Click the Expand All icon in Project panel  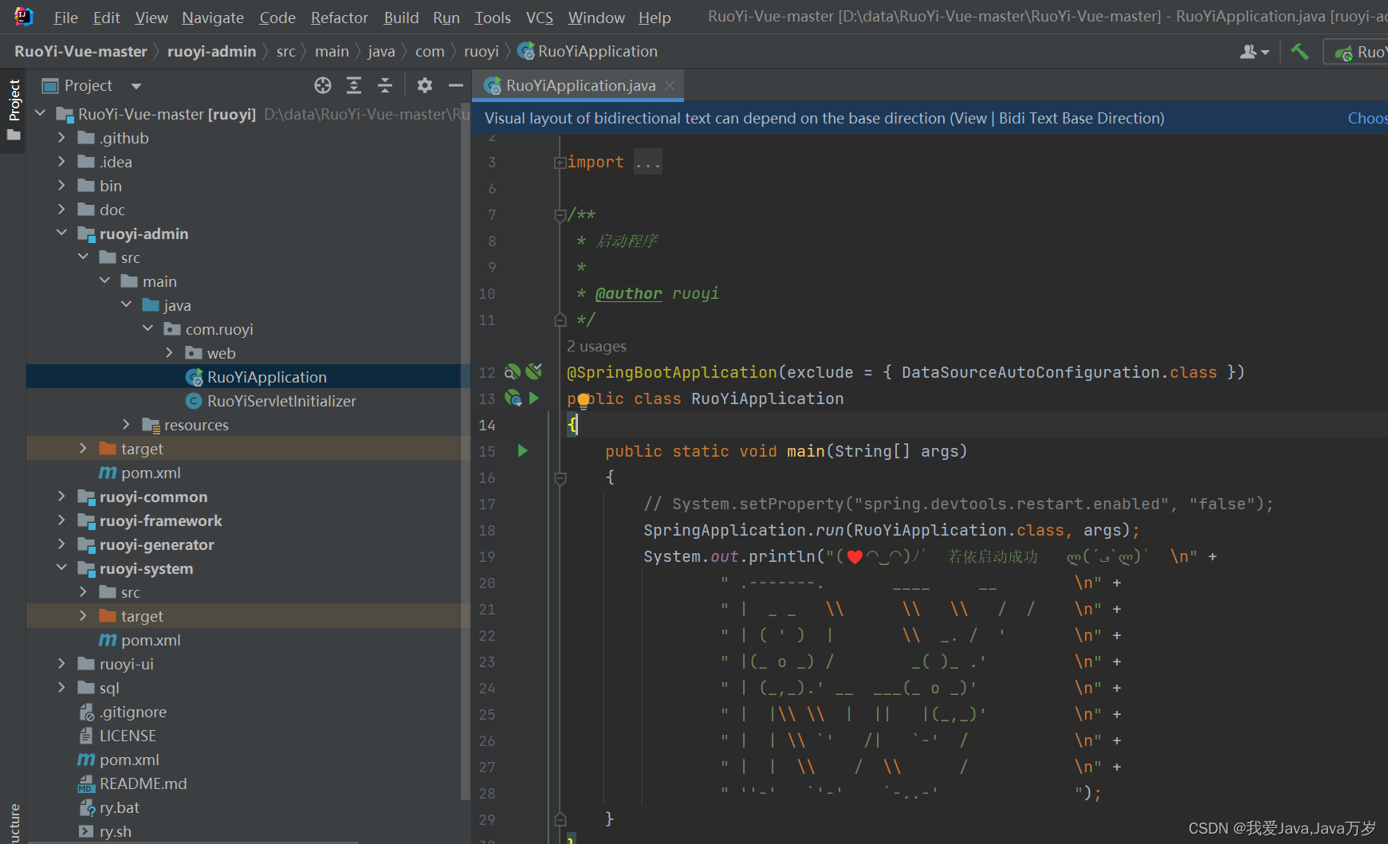354,85
